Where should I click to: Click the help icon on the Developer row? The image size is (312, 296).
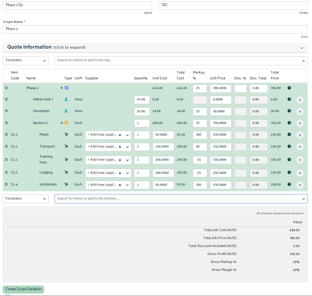[x=289, y=111]
